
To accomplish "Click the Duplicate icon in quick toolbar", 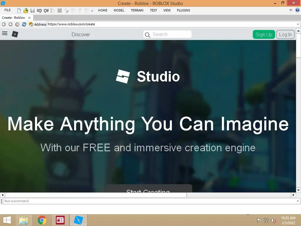I will 87,10.
